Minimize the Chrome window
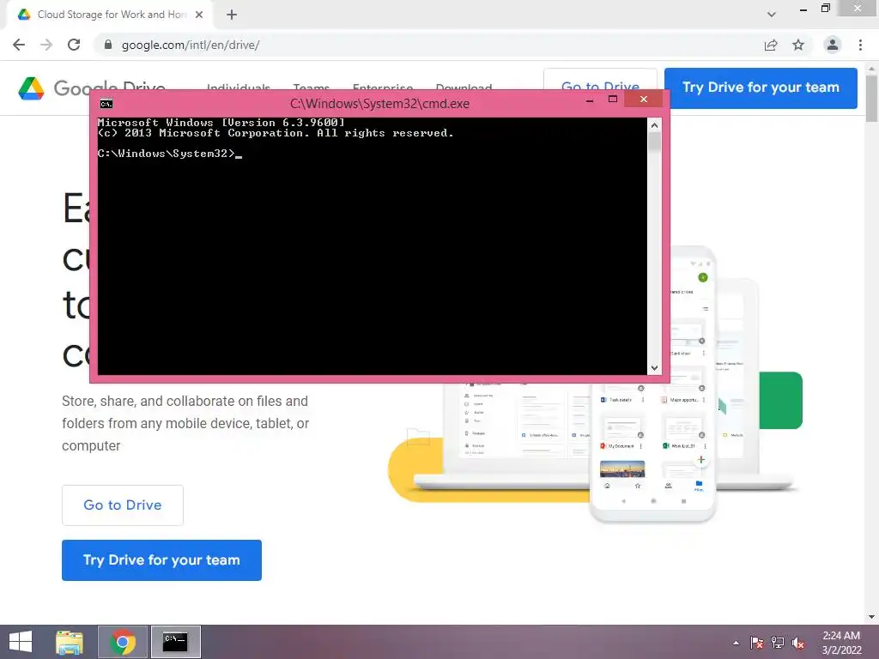The height and width of the screenshot is (659, 879). coord(803,9)
